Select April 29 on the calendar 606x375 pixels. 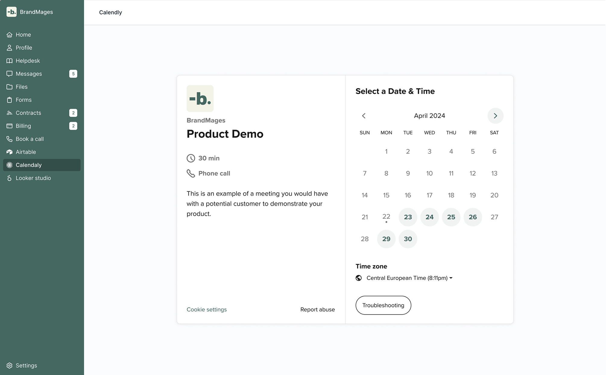point(386,239)
